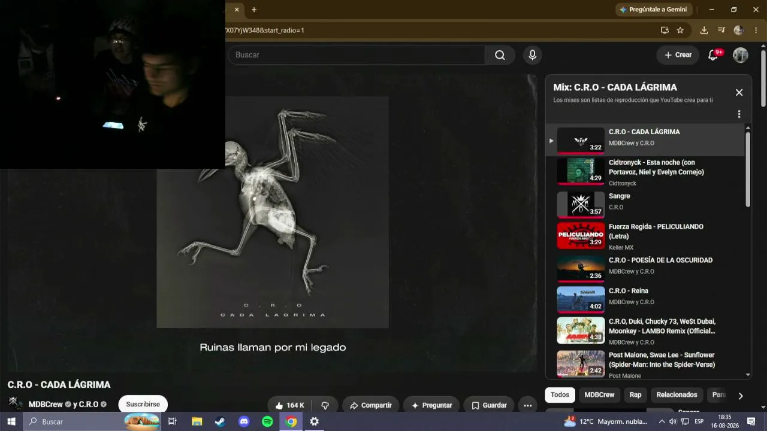The height and width of the screenshot is (431, 767).
Task: Open Settings gear on the taskbar
Action: (x=315, y=421)
